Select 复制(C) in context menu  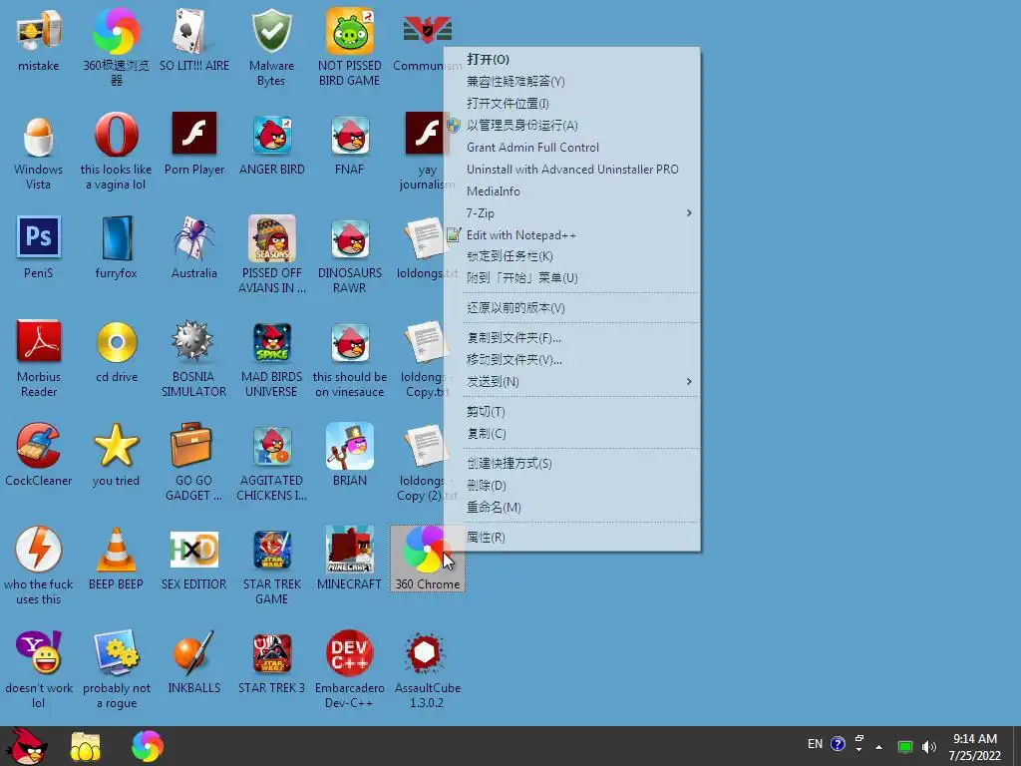[x=571, y=433]
